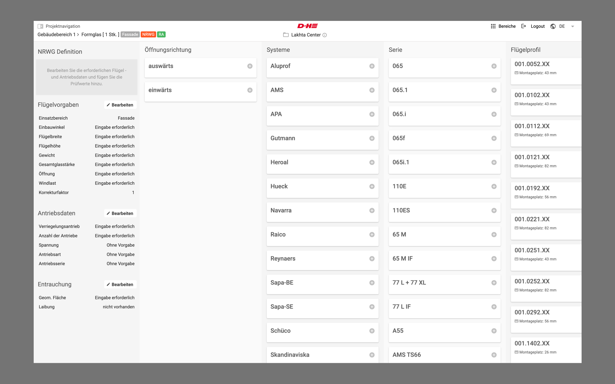Click plus icon on series 065

click(x=494, y=66)
